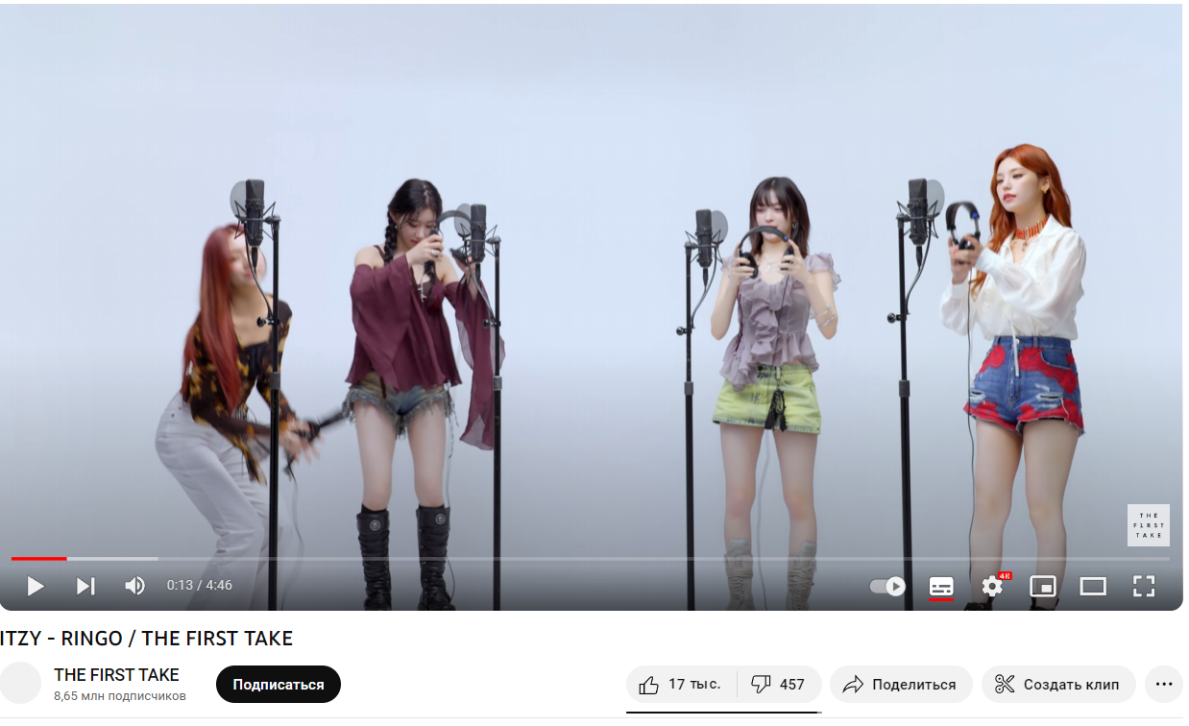Dislike the video with thumbs down
This screenshot has height=726, width=1189.
coord(779,685)
